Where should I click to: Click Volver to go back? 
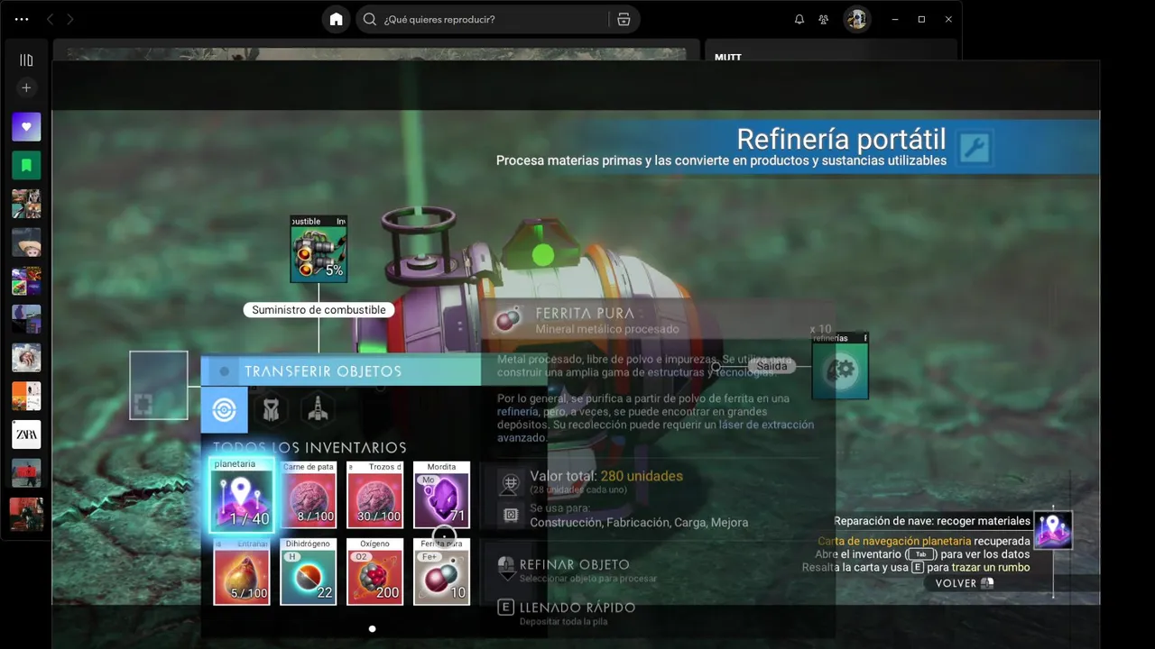(x=965, y=583)
